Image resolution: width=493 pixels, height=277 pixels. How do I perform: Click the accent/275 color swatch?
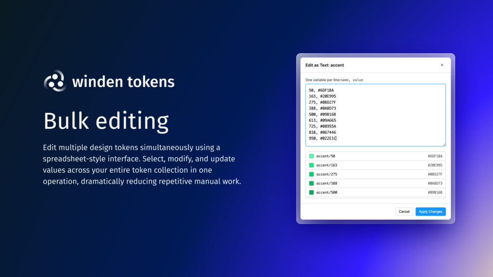tap(311, 174)
